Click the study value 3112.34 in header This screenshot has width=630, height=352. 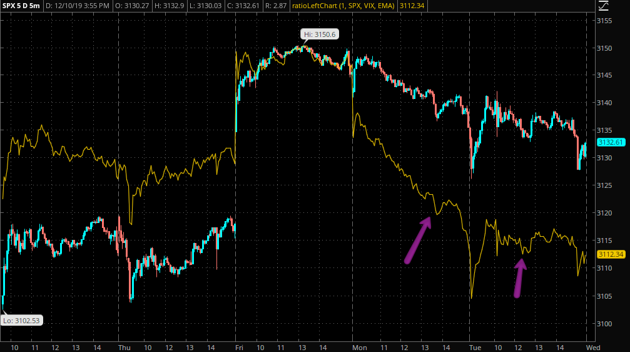[412, 6]
